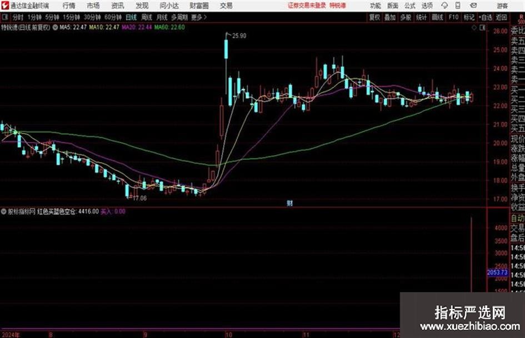Click the 复权 toolbar button
This screenshot has width=525, height=338.
(374, 17)
